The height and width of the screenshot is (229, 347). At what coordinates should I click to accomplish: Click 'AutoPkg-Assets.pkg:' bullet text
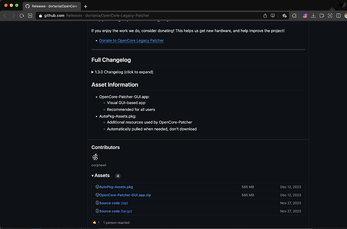click(118, 116)
